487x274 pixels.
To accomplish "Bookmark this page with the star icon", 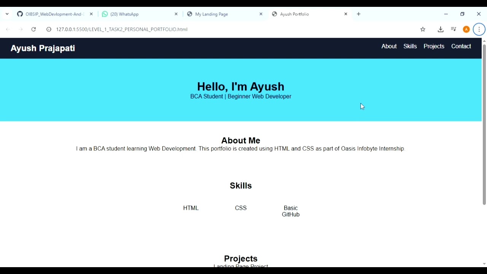I will (423, 29).
